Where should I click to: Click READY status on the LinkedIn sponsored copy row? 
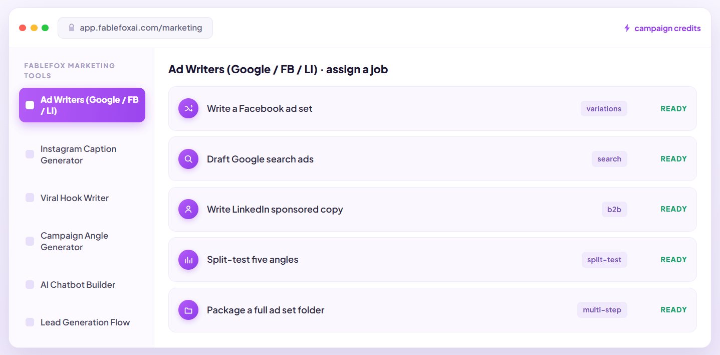(673, 209)
